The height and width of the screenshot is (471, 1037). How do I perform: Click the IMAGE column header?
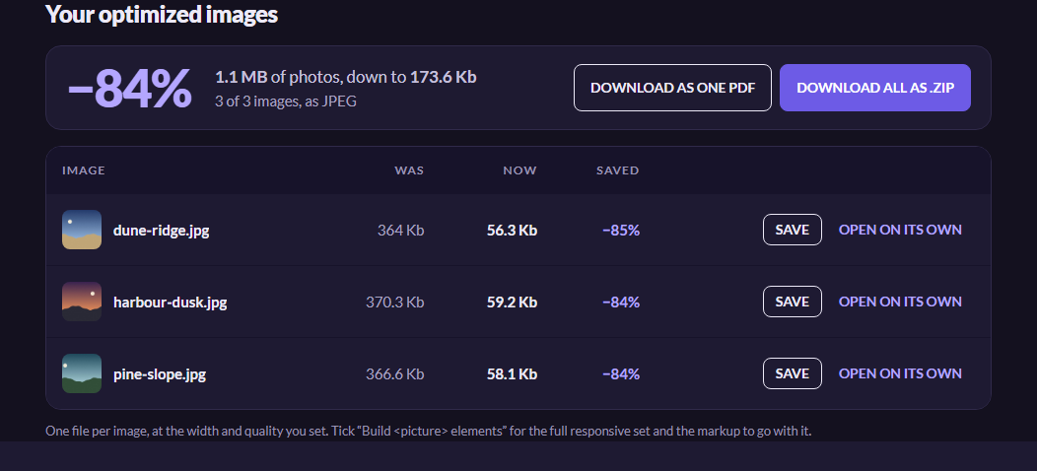84,170
